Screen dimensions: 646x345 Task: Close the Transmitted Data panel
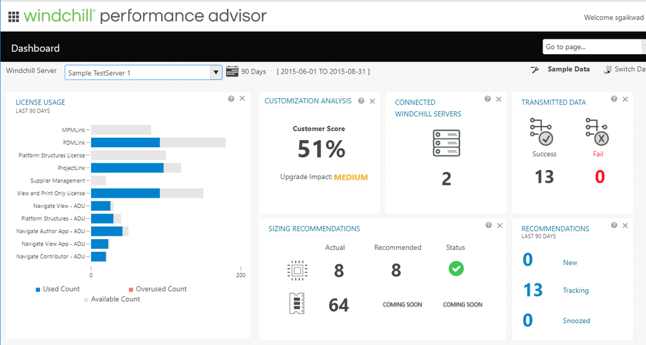click(625, 99)
